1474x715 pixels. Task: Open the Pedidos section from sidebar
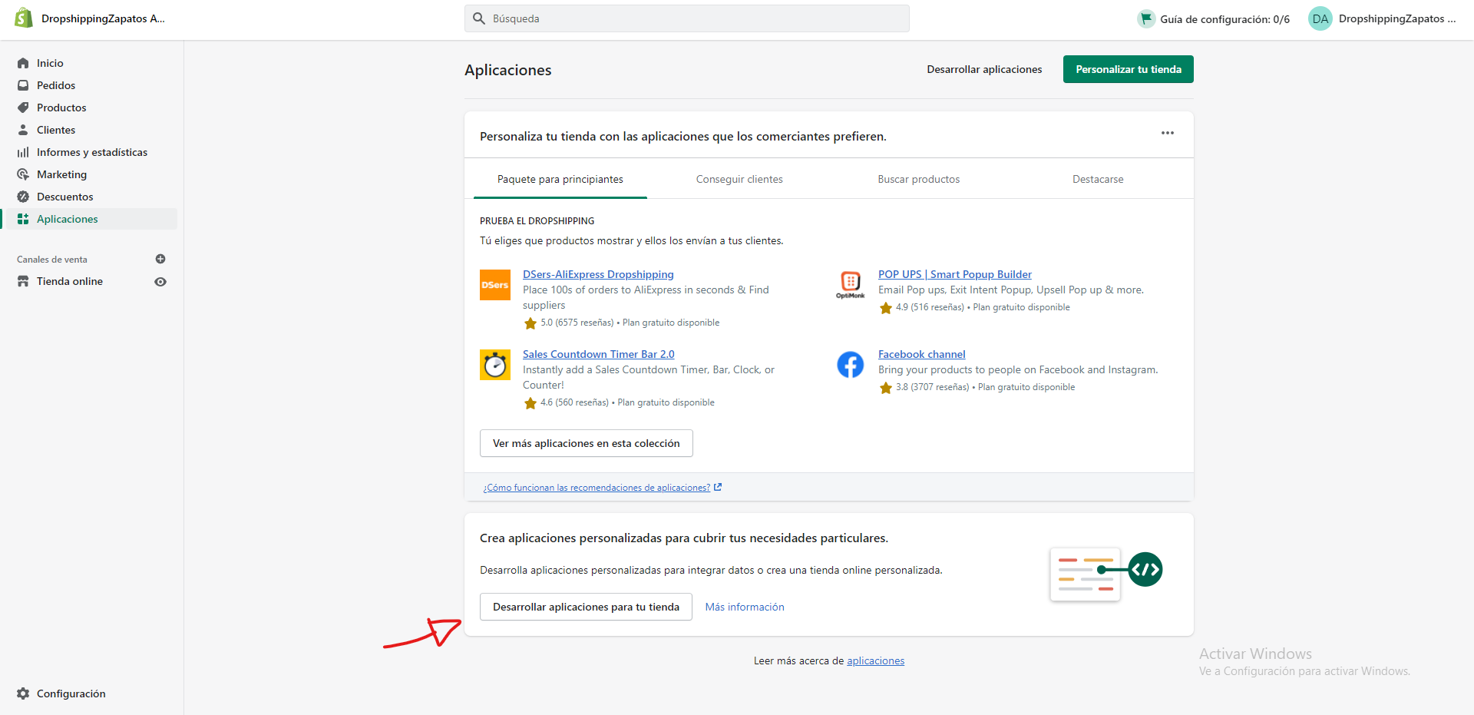pos(55,84)
